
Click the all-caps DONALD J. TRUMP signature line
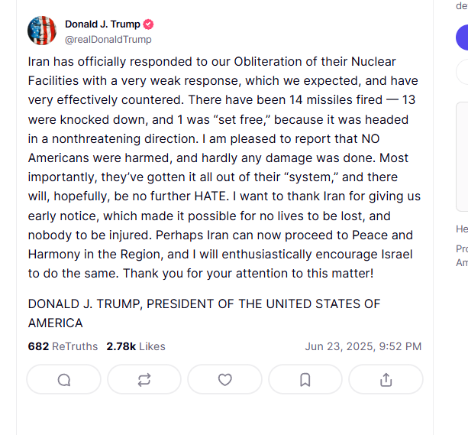tap(204, 313)
